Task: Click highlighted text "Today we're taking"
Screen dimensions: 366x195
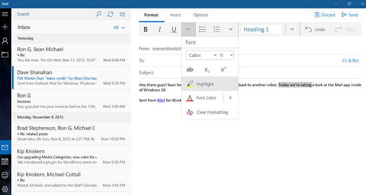Action: (295, 85)
